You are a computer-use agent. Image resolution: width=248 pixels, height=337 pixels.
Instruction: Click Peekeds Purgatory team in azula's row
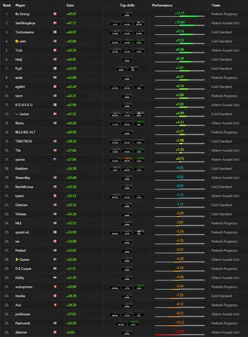(224, 78)
